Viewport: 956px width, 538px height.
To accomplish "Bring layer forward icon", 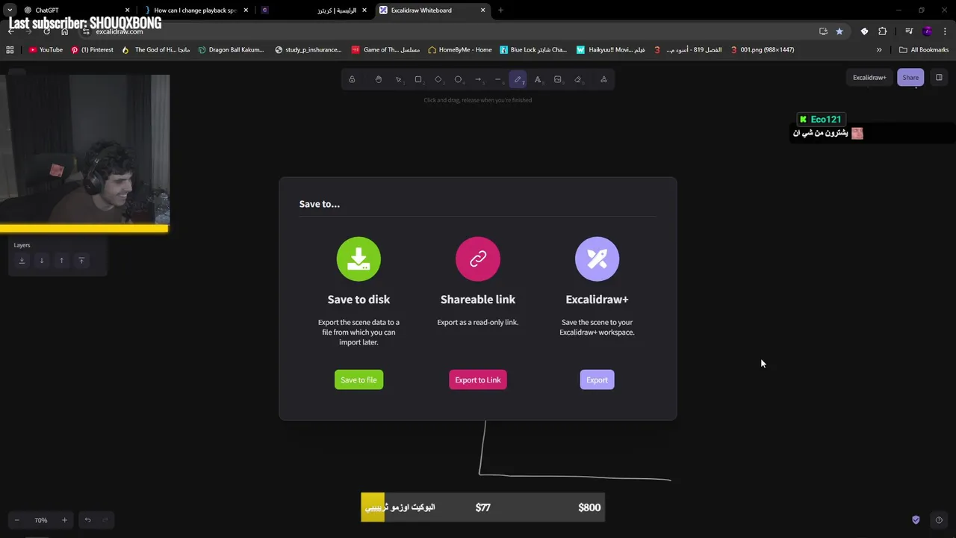I will click(61, 260).
